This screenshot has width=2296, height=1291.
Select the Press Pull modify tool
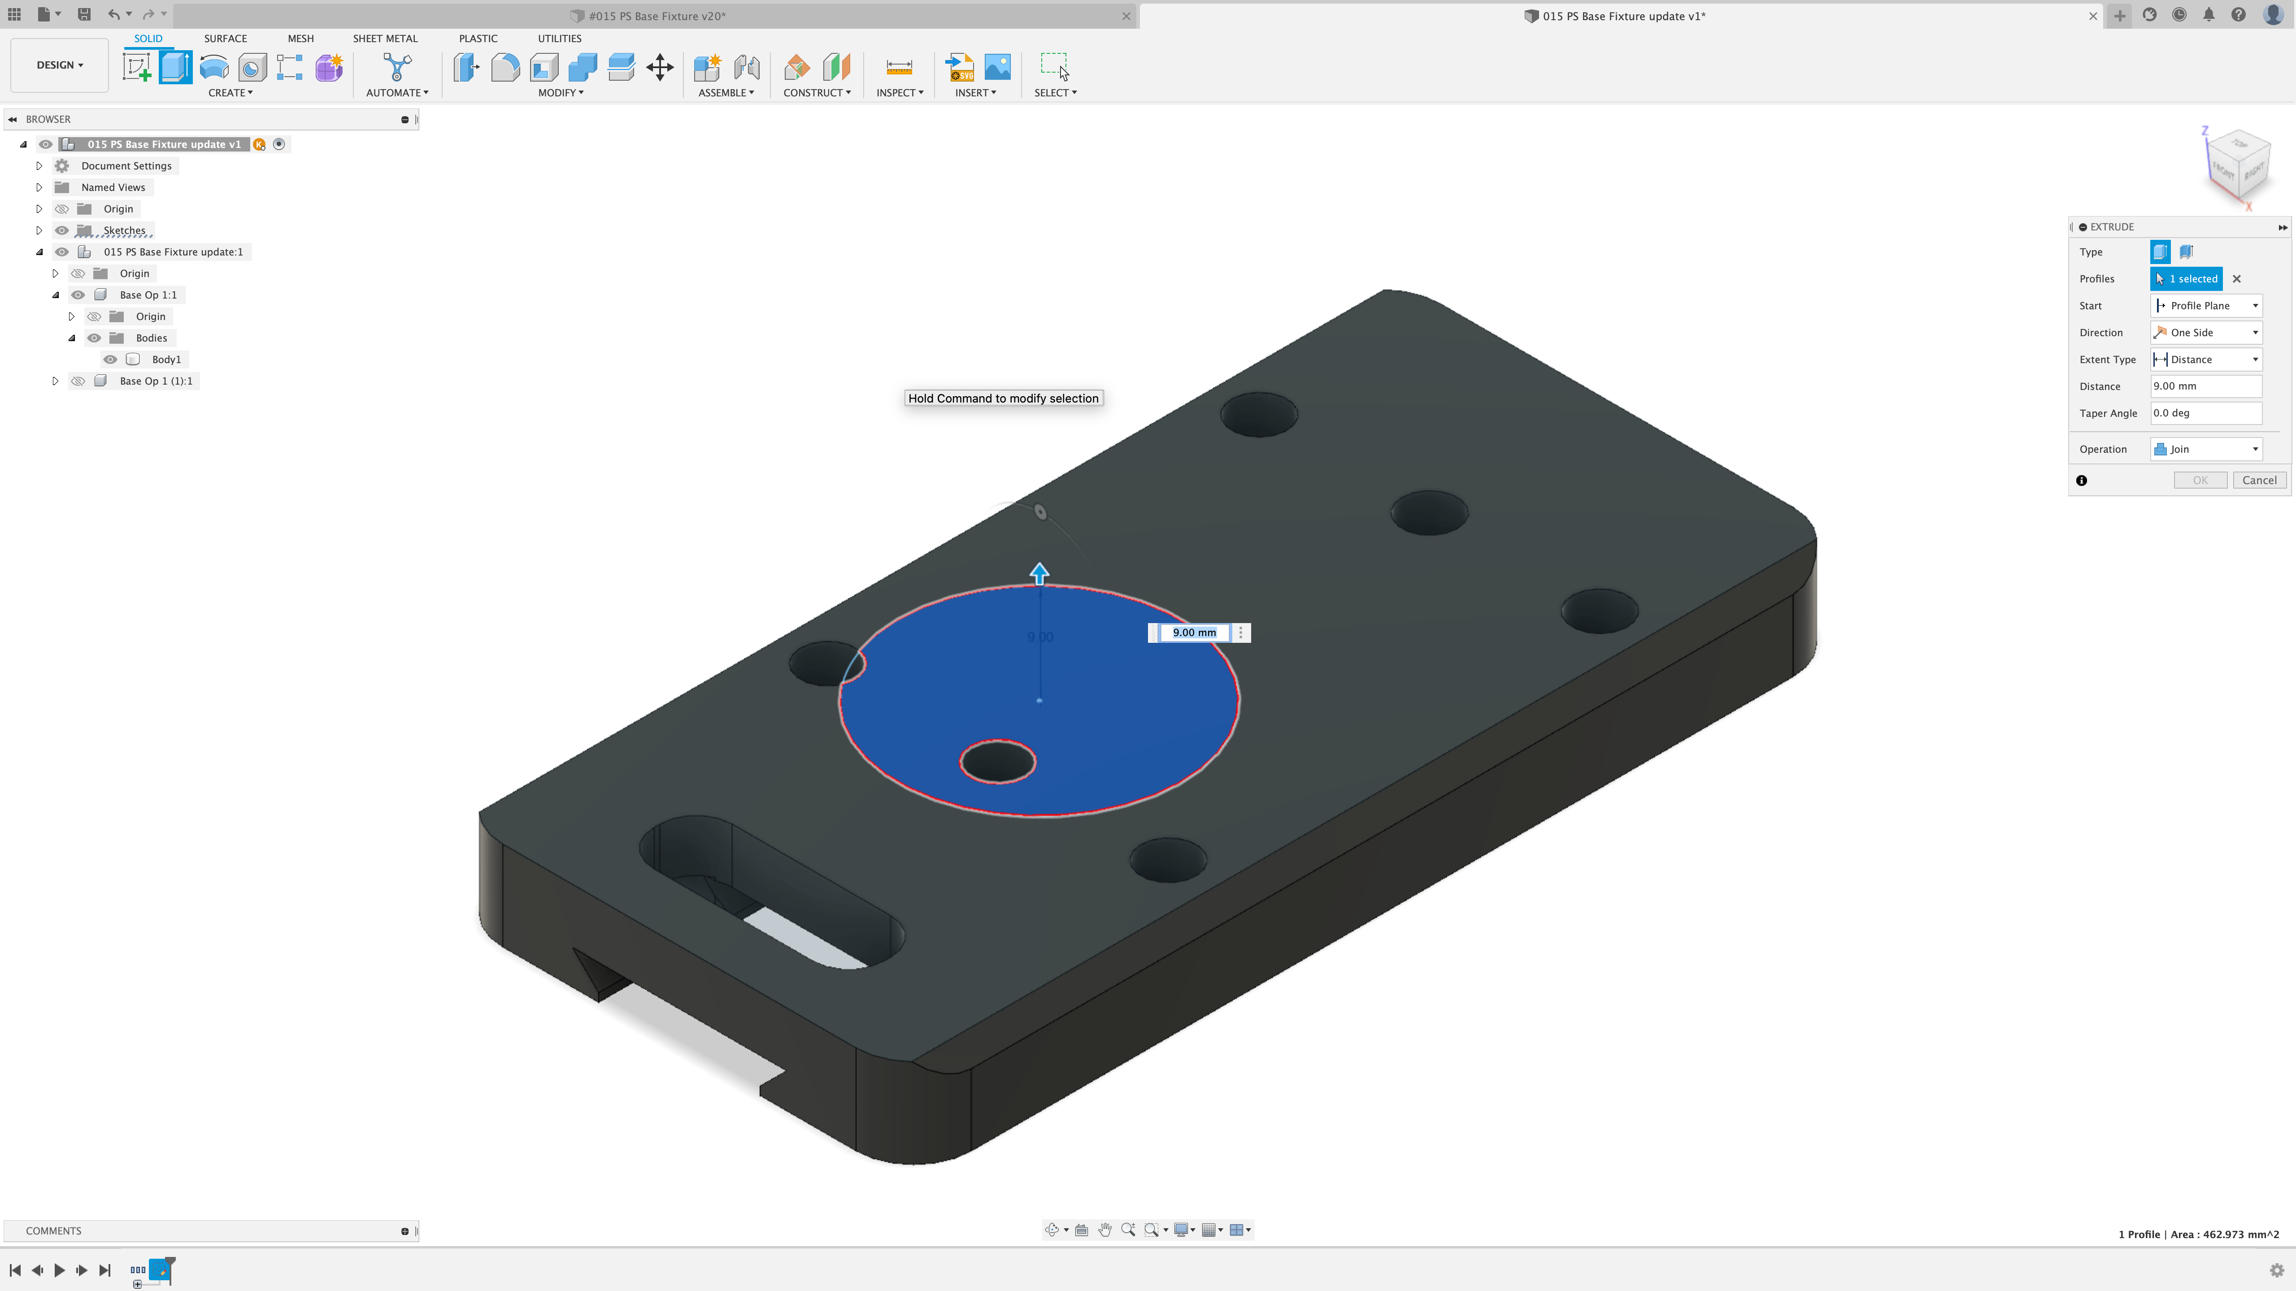tap(467, 67)
